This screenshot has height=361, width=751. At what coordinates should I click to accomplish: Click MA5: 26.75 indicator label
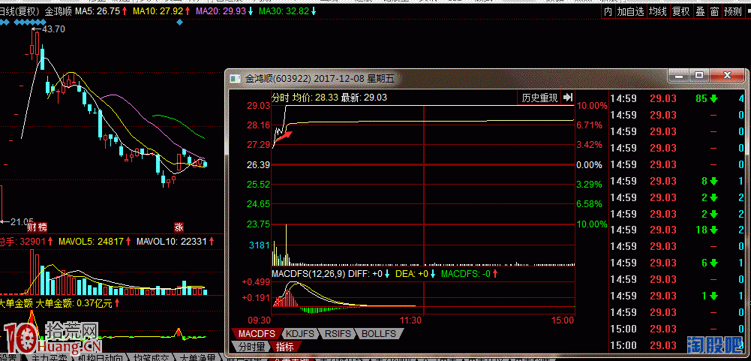pyautogui.click(x=98, y=11)
